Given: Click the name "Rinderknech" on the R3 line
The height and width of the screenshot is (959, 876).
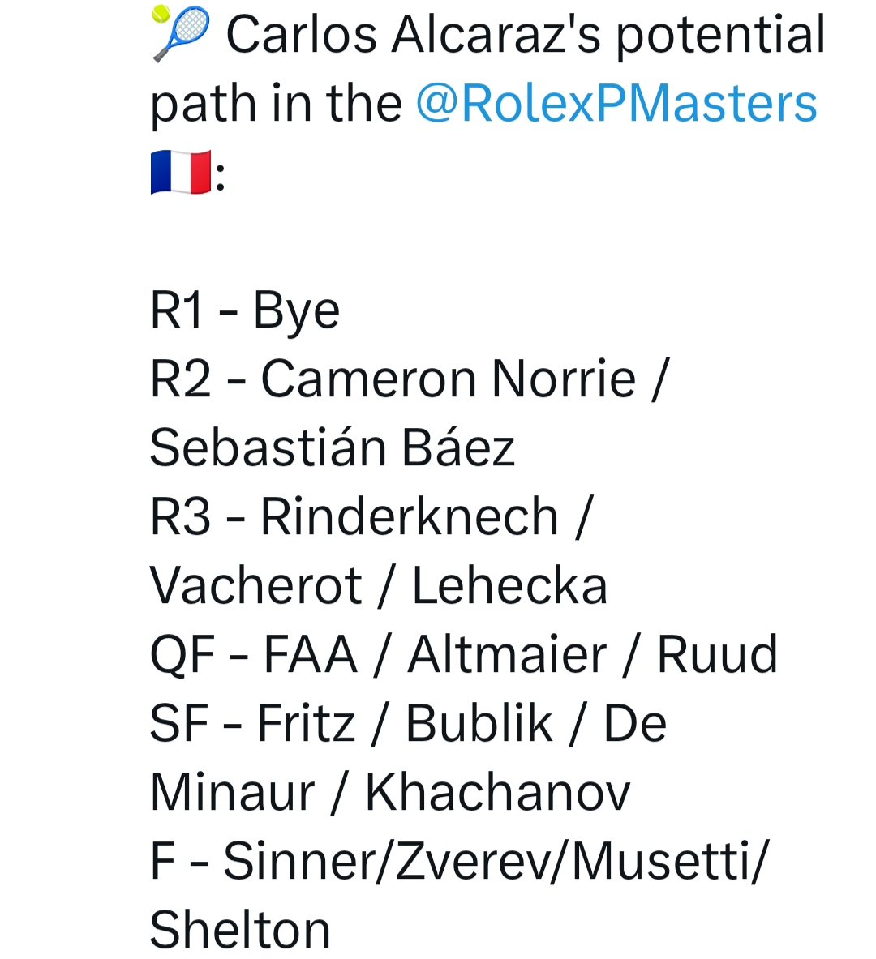Looking at the screenshot, I should point(410,517).
